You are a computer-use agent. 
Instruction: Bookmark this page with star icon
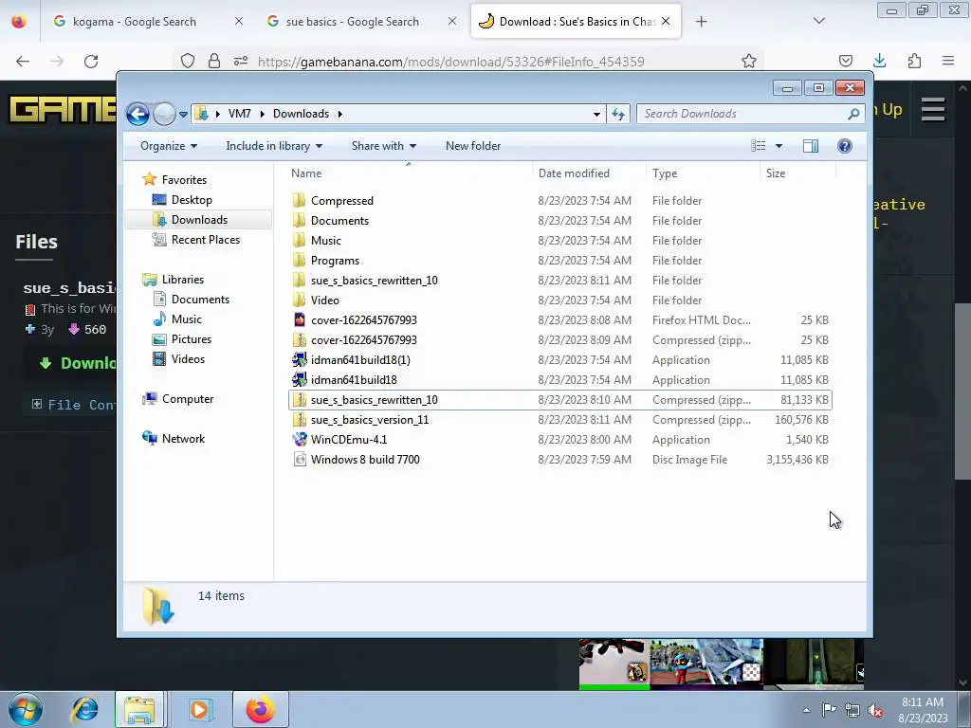click(749, 62)
